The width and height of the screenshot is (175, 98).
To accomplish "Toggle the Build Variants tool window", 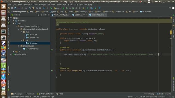I will click(x=8, y=85).
